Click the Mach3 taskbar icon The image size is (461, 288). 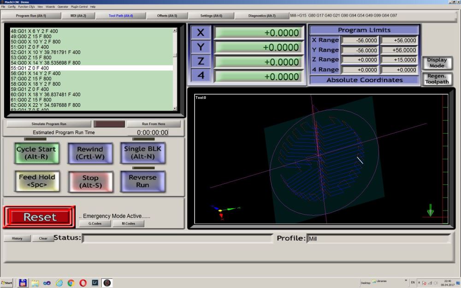click(107, 283)
